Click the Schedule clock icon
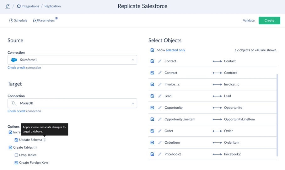 (x=11, y=20)
